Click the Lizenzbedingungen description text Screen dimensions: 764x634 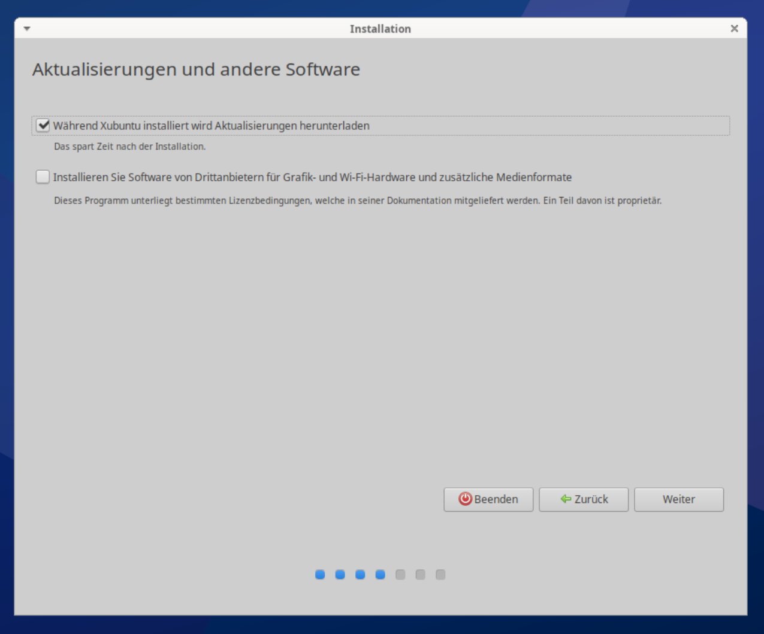click(357, 201)
